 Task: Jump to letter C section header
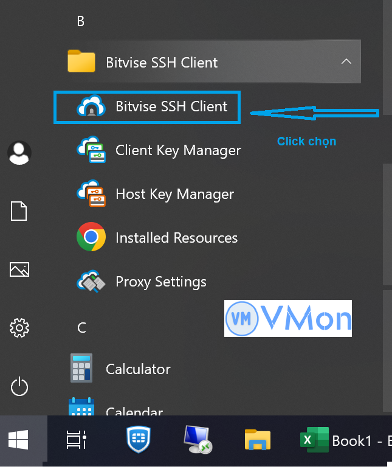(81, 328)
